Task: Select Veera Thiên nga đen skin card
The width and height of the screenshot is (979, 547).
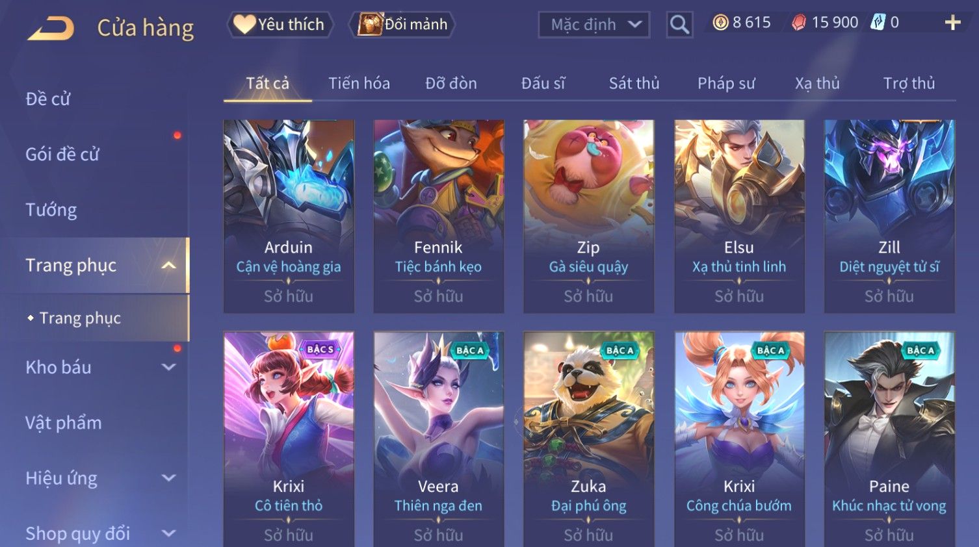Action: coord(439,439)
